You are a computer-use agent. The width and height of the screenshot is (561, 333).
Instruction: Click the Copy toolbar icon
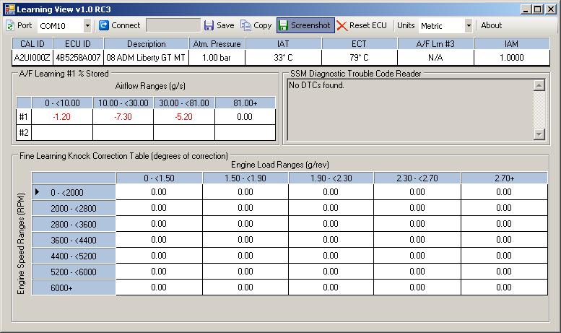246,25
